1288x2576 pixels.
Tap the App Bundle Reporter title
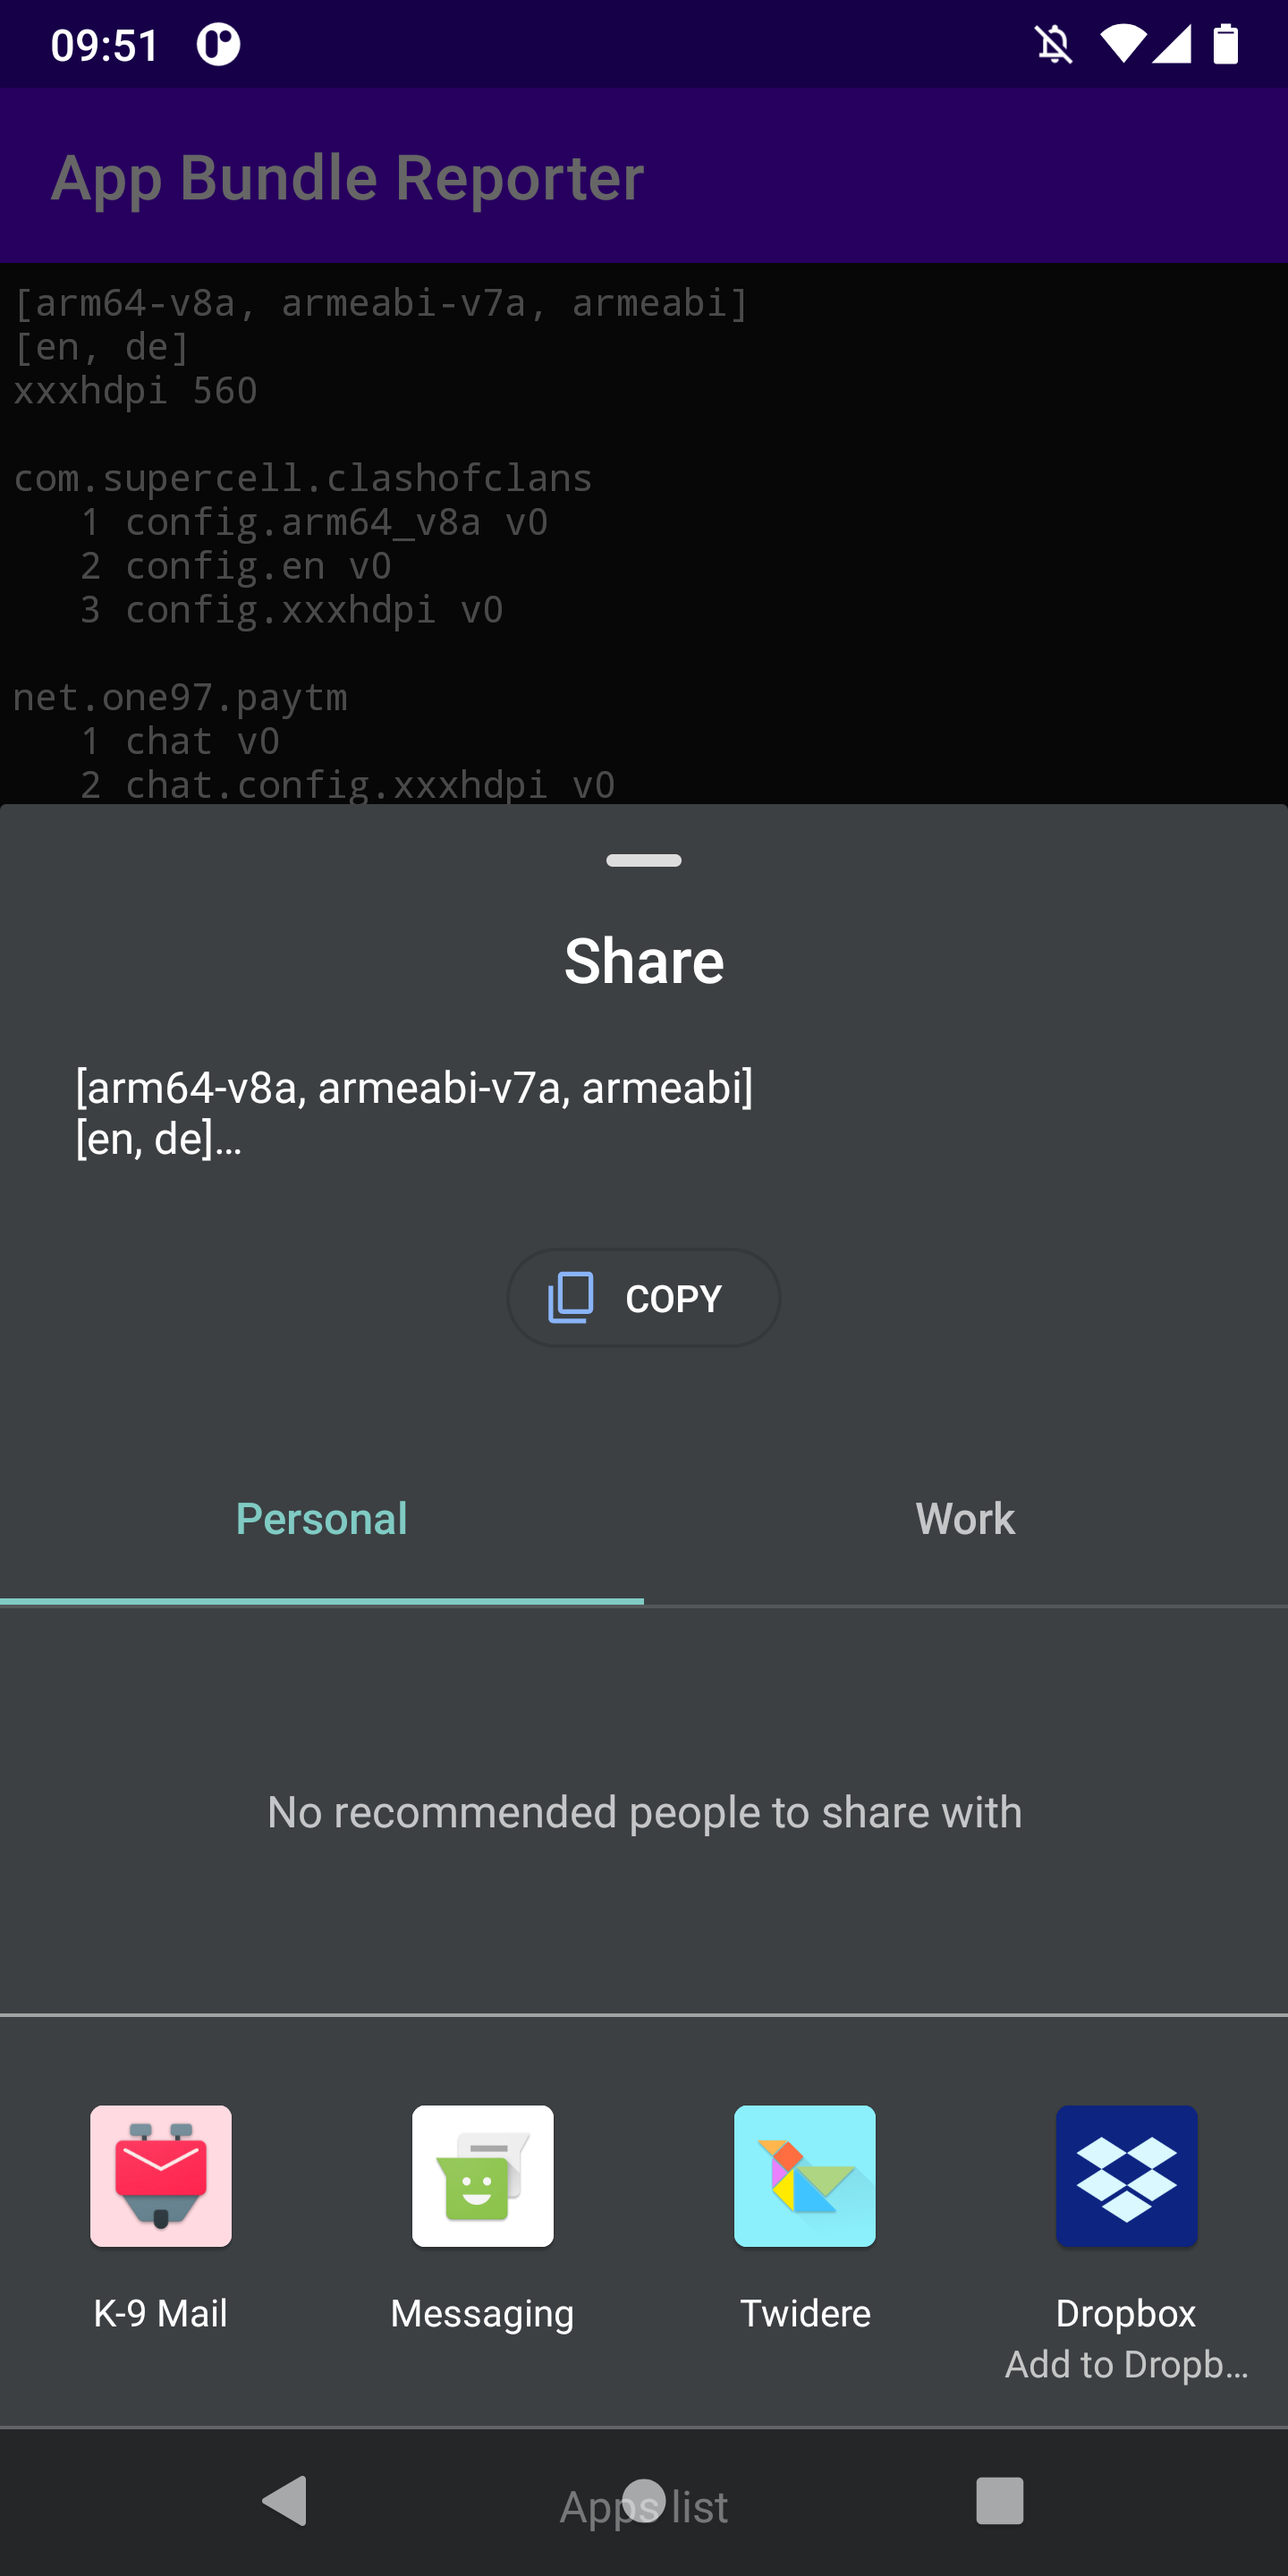click(x=347, y=178)
